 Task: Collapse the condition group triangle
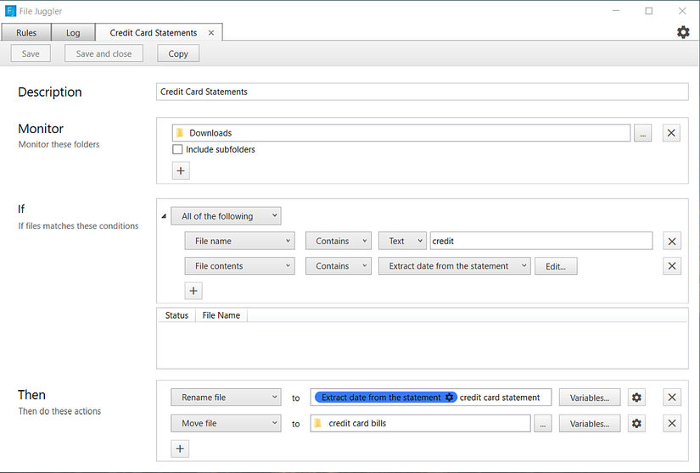click(x=164, y=216)
